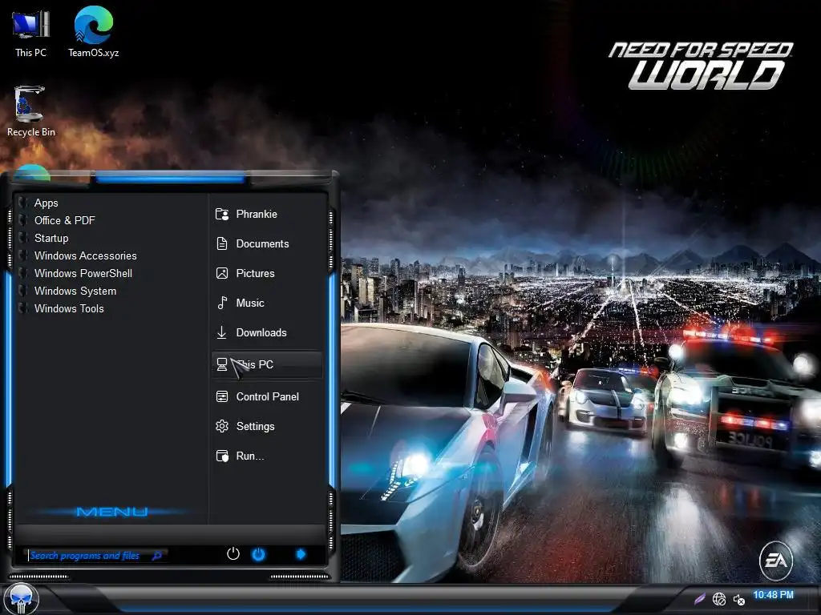This screenshot has height=615, width=821.
Task: Expand the Windows Tools folder
Action: [x=69, y=308]
